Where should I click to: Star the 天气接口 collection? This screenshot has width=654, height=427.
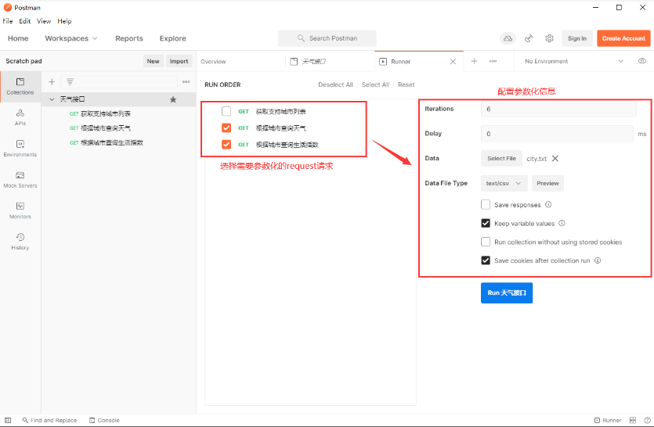coord(173,99)
